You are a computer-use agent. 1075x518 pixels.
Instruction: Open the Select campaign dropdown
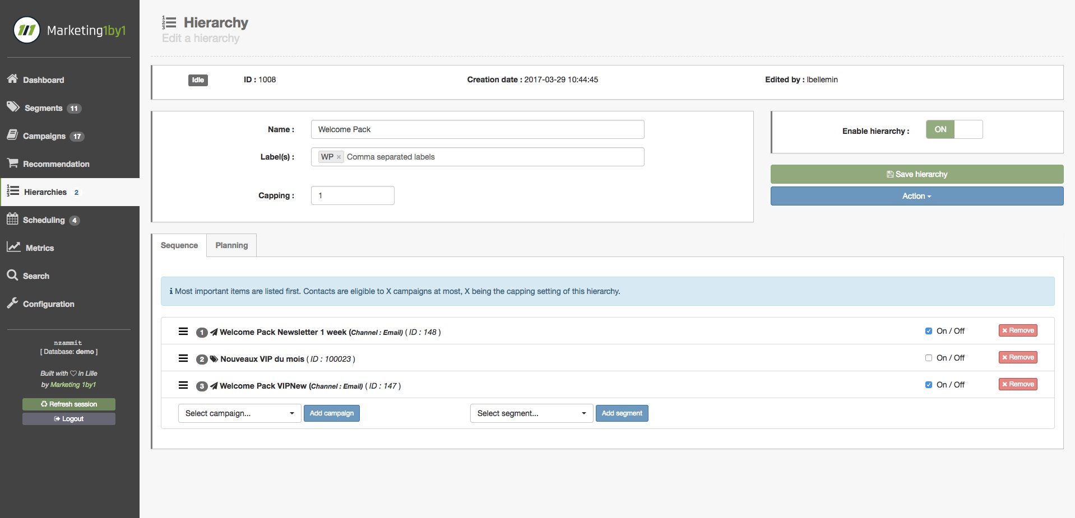(x=239, y=413)
